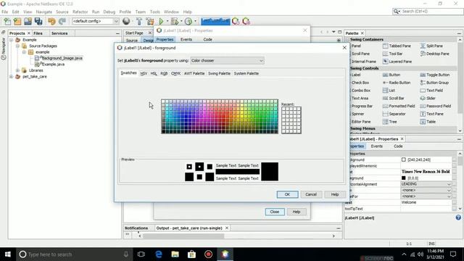Select Slider component in Palette
Image resolution: width=464 pixels, height=261 pixels.
coord(428,99)
